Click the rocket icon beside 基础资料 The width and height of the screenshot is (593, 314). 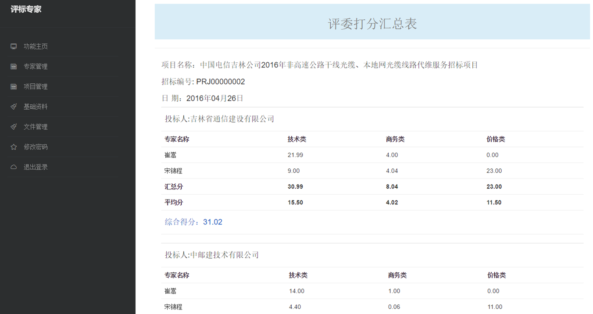(14, 107)
